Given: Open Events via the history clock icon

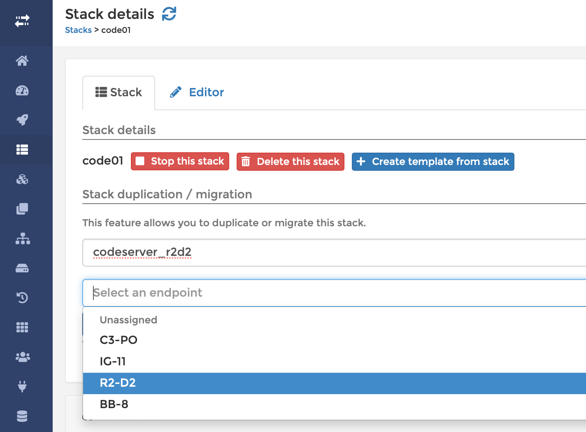Looking at the screenshot, I should (22, 297).
